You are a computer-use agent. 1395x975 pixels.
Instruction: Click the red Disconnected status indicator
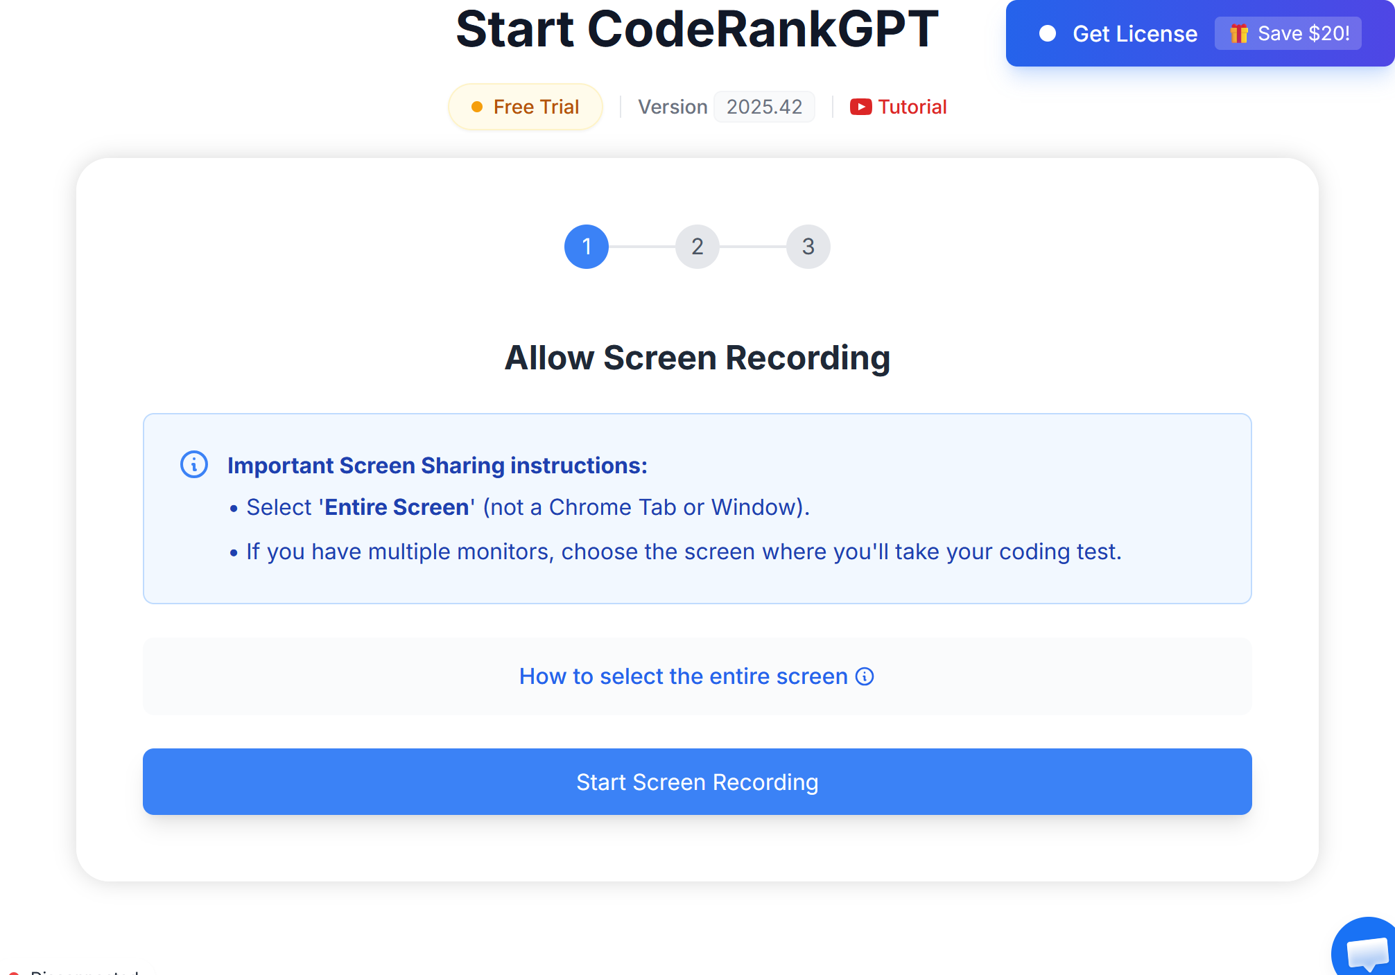(14, 972)
